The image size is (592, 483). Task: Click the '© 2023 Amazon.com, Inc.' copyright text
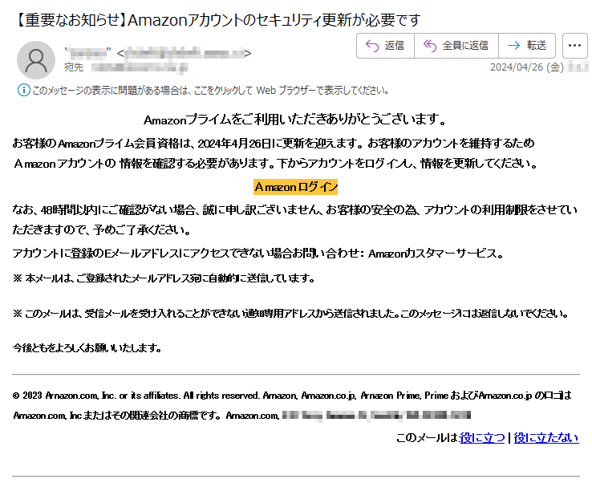[292, 405]
